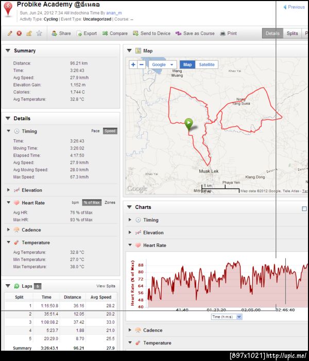Click View Splits link in Laps
This screenshot has width=309, height=361.
click(x=106, y=286)
